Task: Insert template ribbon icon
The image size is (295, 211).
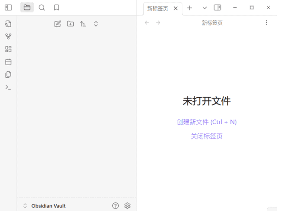Action: [x=8, y=74]
